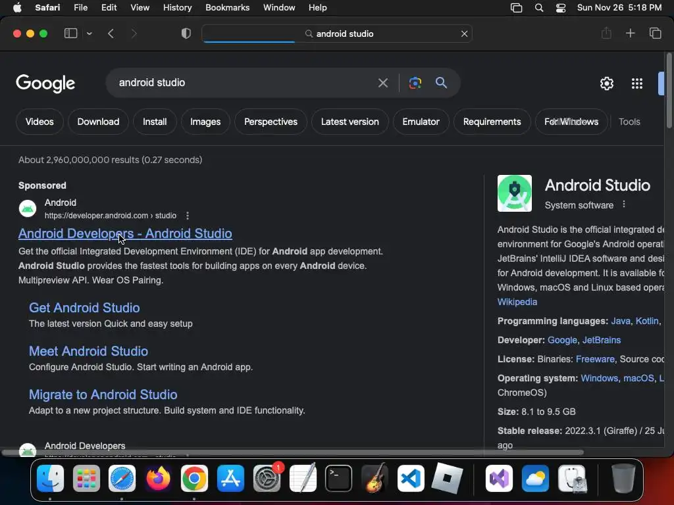Clear the Google search query

tap(383, 83)
